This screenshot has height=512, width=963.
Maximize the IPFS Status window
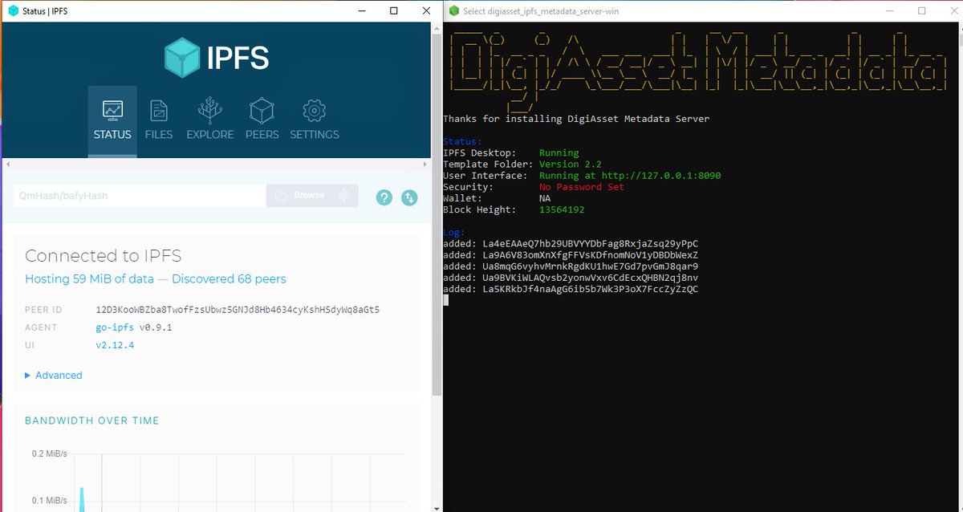tap(393, 10)
